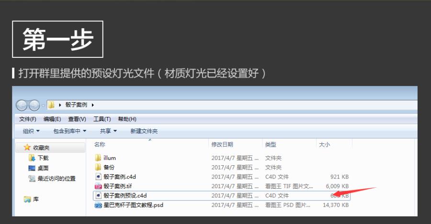The image size is (431, 224).
Task: Click the Back navigation arrow button
Action: (22, 105)
